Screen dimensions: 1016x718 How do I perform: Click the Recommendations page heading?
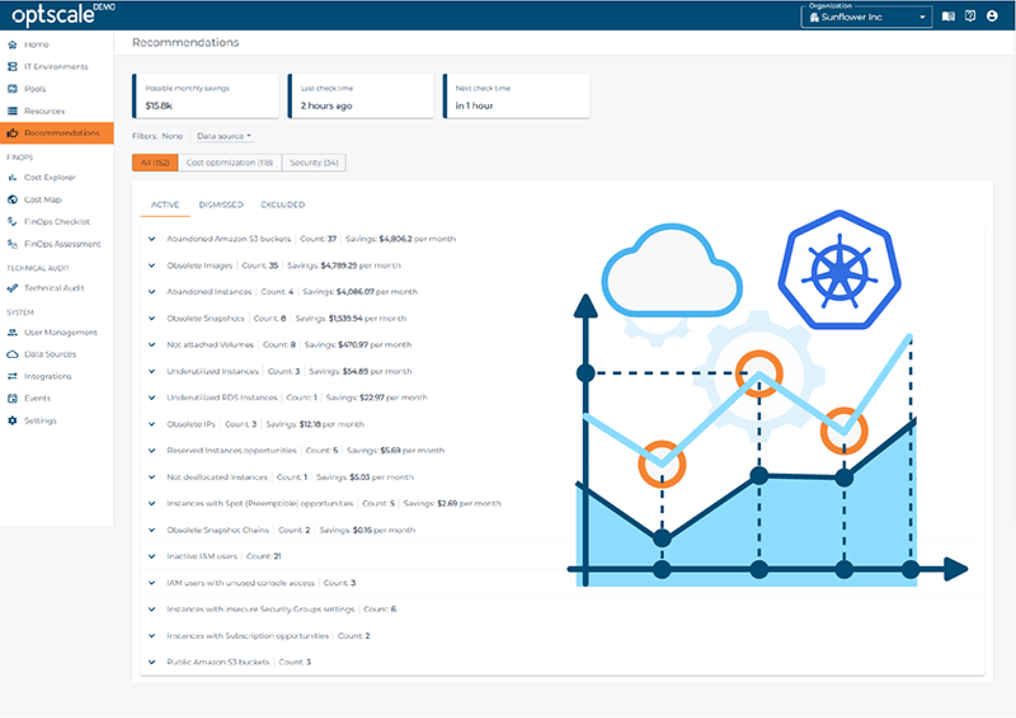pos(186,43)
